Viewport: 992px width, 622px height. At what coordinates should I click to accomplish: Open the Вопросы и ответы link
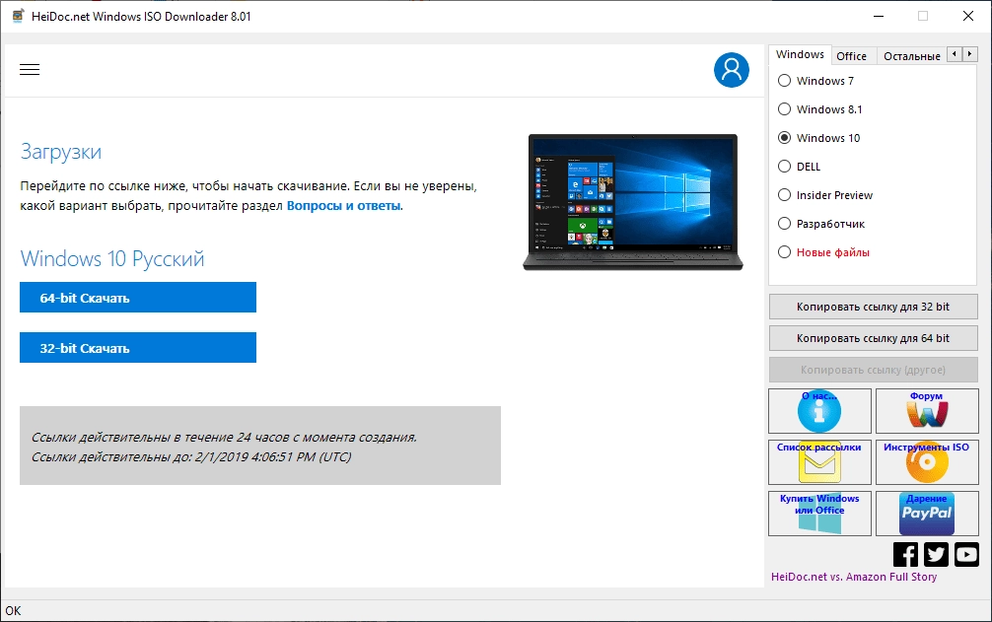pyautogui.click(x=343, y=205)
